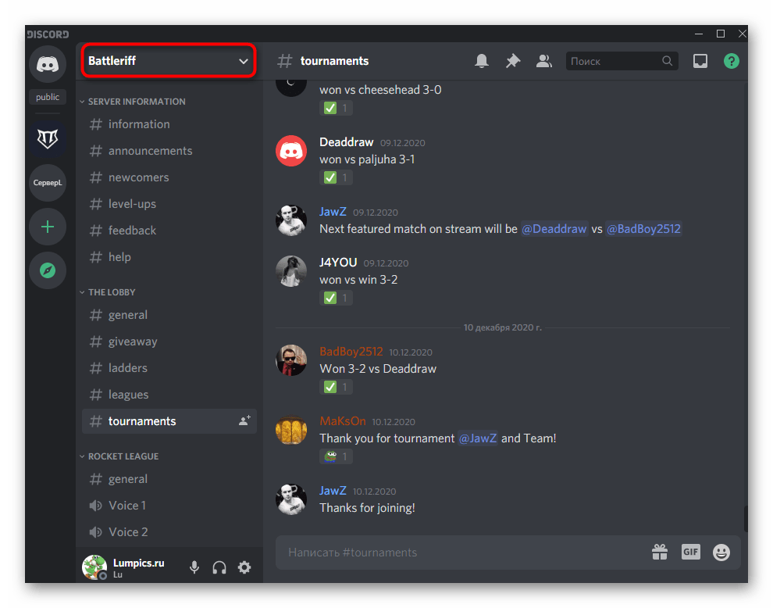Click the @JawZ mention in MaKsOn's message
Screen dimensions: 773x608
(477, 438)
